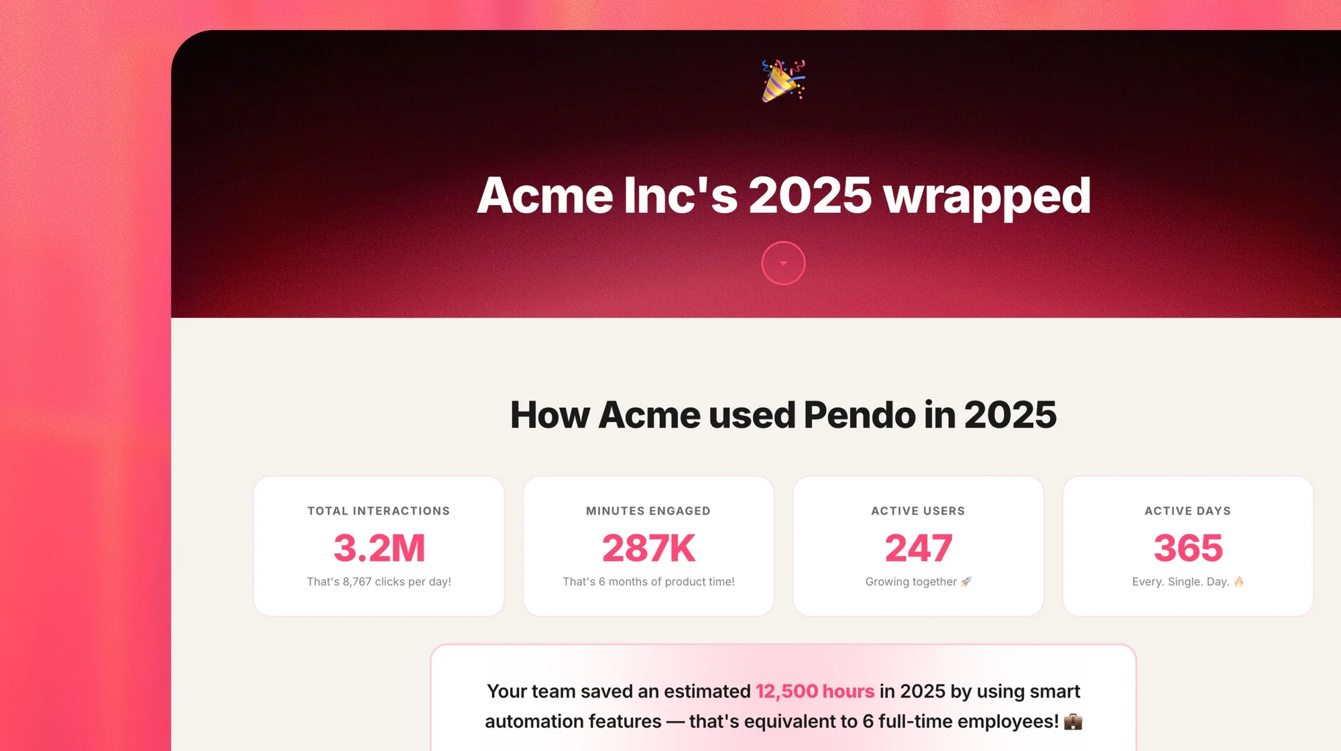This screenshot has width=1341, height=751.
Task: Click the circular down-arrow scroll button
Action: [783, 263]
